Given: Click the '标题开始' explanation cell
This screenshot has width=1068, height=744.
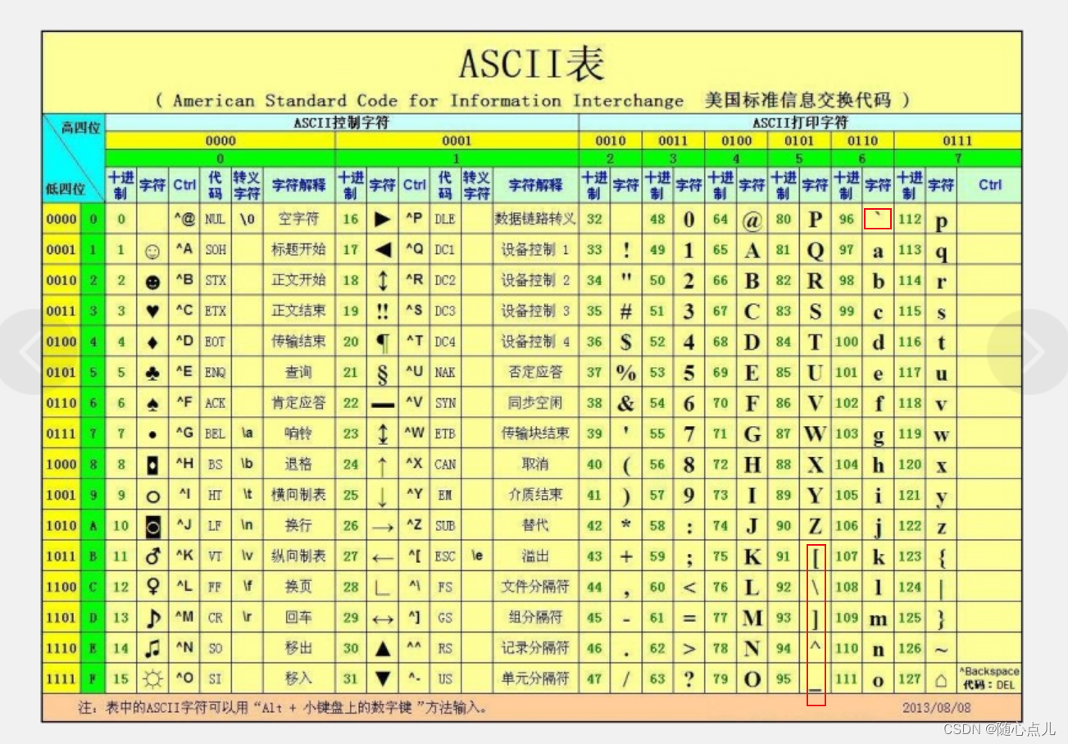Looking at the screenshot, I should 298,250.
